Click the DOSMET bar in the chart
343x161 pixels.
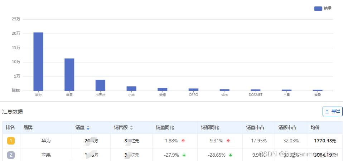256,90
